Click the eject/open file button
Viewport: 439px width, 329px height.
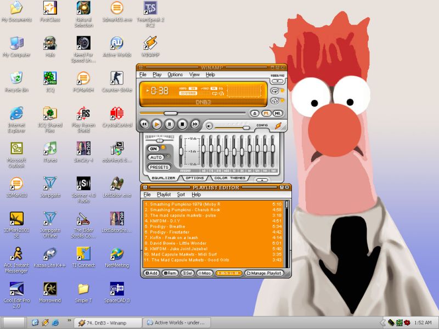point(255,114)
